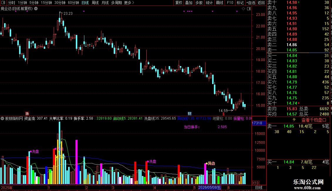
Task: Toggle the right side panel icon
Action: (249, 9)
